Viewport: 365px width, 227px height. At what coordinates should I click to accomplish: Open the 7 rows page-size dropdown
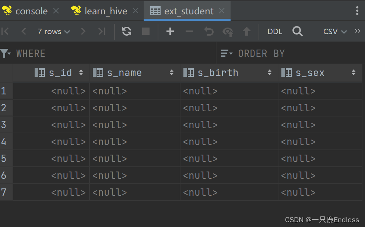tap(53, 31)
